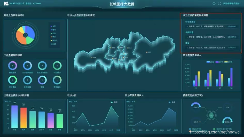This screenshot has height=137, width=244.
Task: Toggle the 2017 series legend
Action: [219, 62]
